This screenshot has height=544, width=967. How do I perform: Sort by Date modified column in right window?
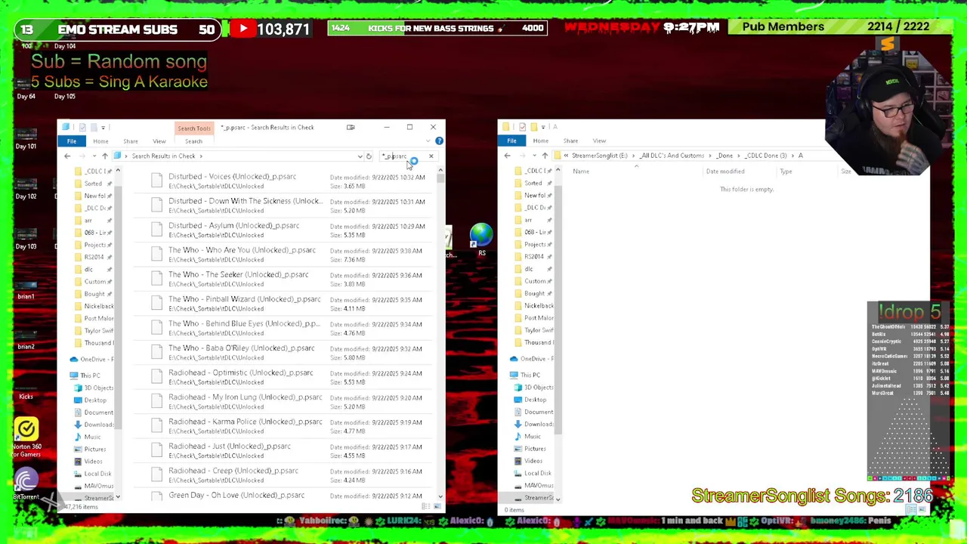pos(725,172)
